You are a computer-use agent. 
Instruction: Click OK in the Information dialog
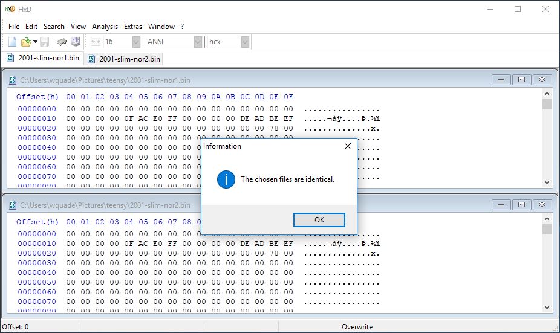[319, 220]
